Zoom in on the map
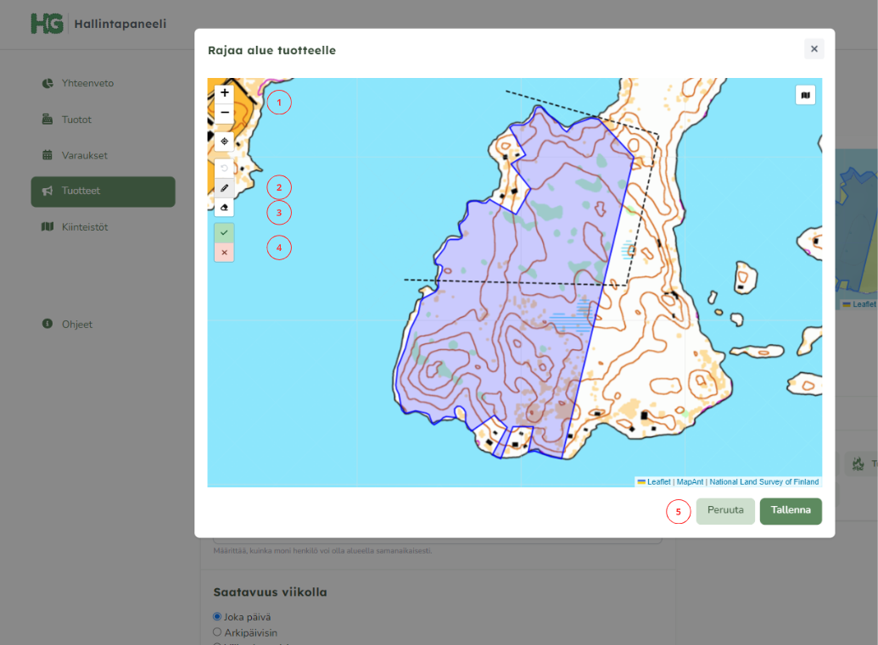Viewport: 878px width, 645px height. click(224, 92)
